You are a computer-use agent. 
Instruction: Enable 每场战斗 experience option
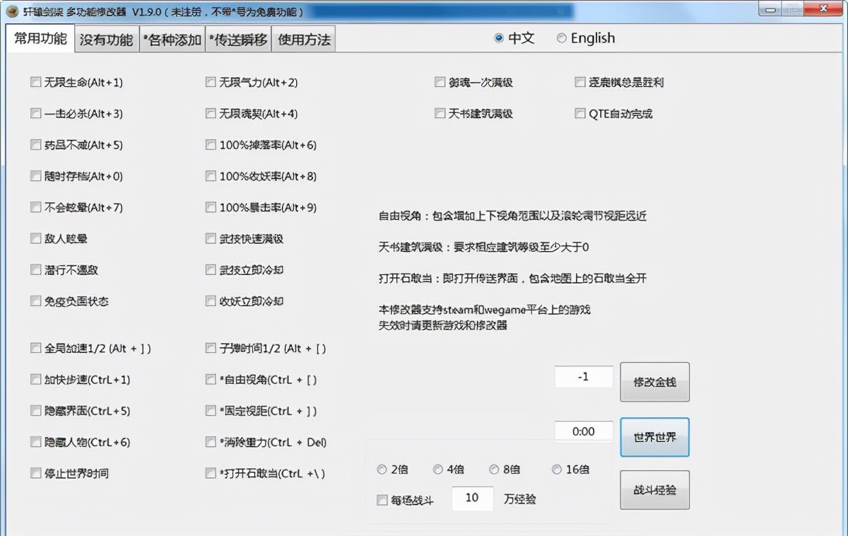coord(382,499)
